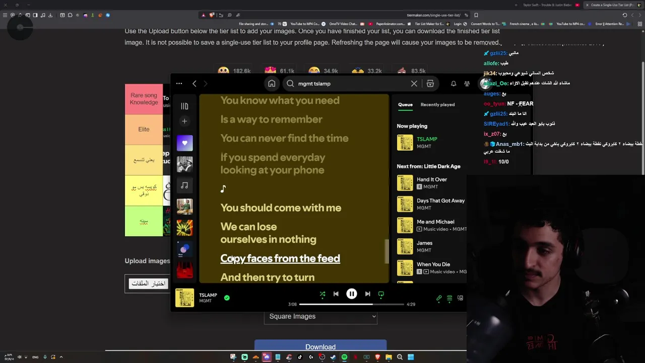Open Square Images dropdown on tiermaker

pos(320,317)
